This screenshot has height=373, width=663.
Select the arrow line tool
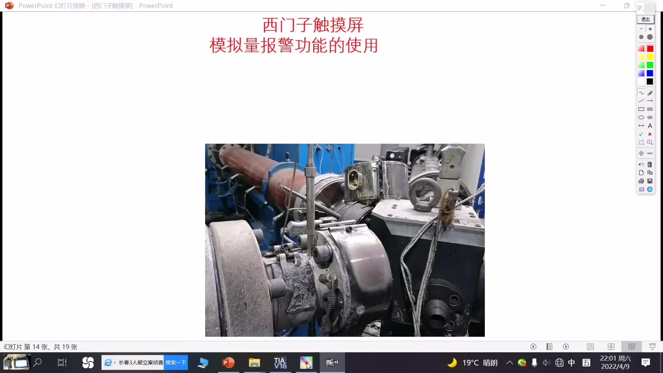coord(650,101)
